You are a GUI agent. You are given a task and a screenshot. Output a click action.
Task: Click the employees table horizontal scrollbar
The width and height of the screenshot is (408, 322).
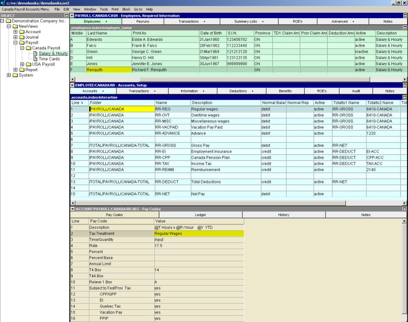tap(238, 79)
